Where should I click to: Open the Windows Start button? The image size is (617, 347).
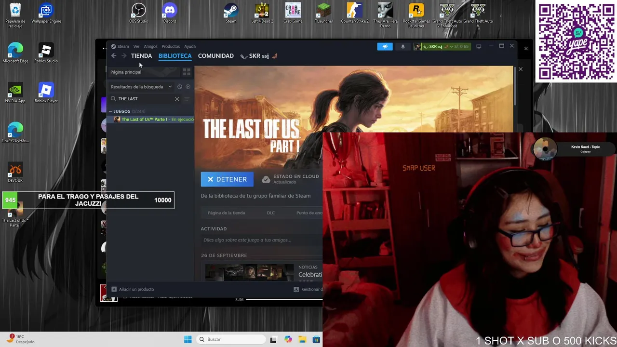(188, 339)
